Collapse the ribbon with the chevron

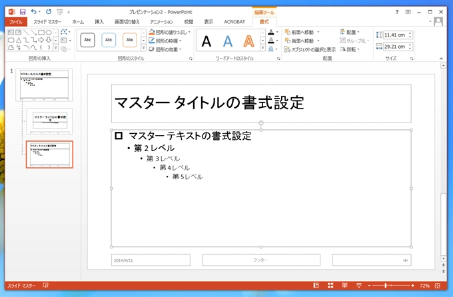[x=441, y=59]
